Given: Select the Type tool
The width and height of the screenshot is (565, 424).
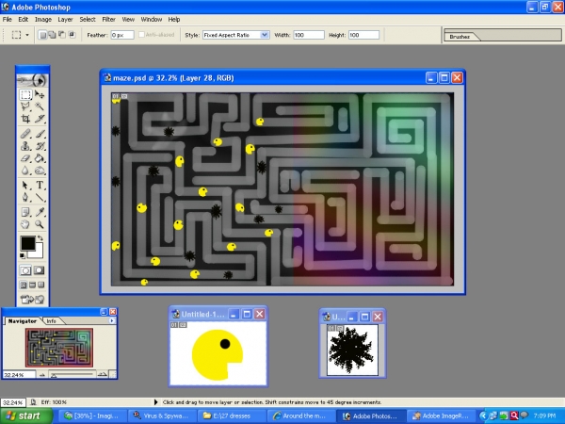Looking at the screenshot, I should click(40, 186).
